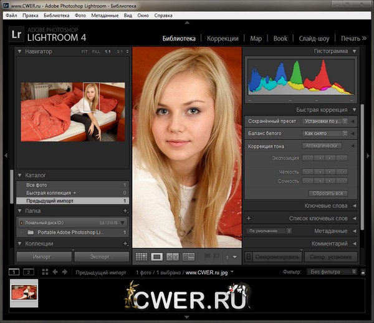Open the Баланс белого dropdown

coord(324,134)
